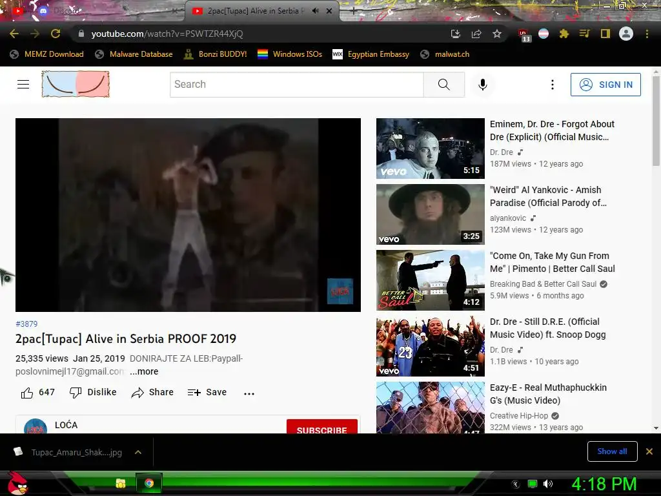Click the forward navigation arrow
661x496 pixels.
(35, 34)
